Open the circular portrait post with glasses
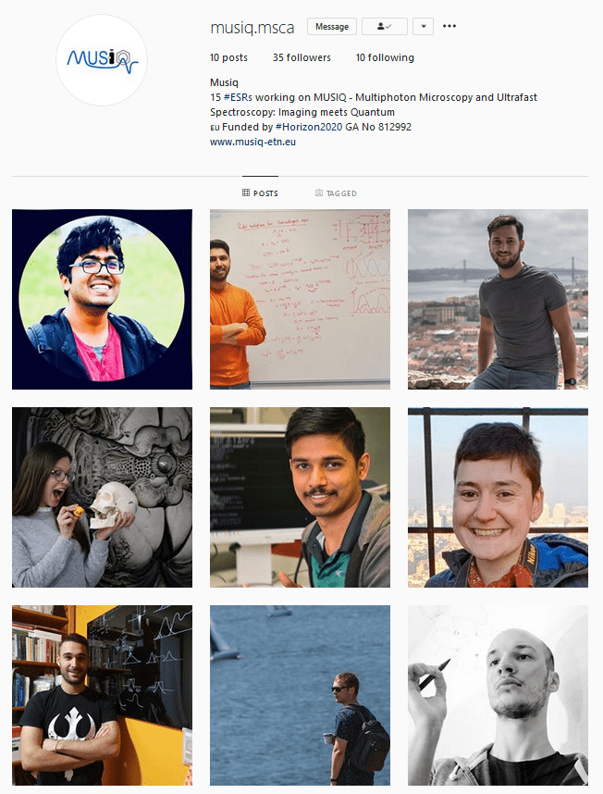 click(x=102, y=299)
